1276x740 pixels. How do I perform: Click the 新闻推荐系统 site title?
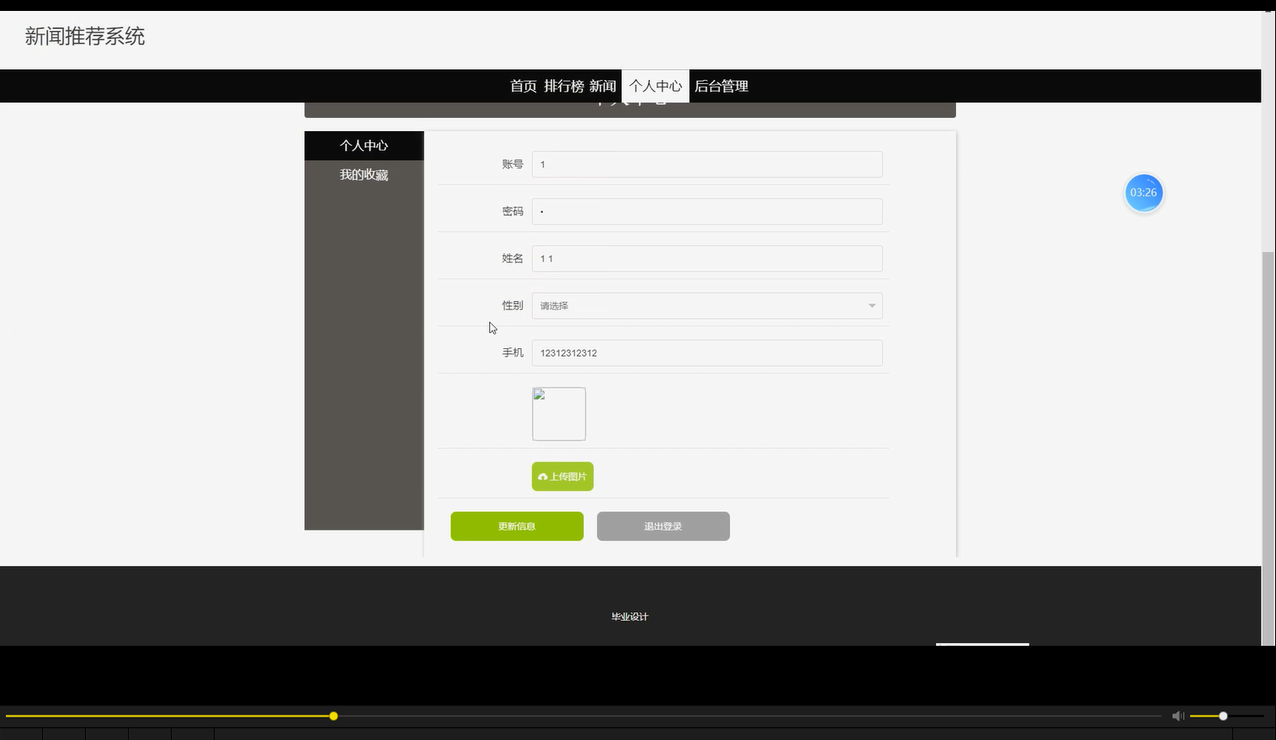click(85, 36)
